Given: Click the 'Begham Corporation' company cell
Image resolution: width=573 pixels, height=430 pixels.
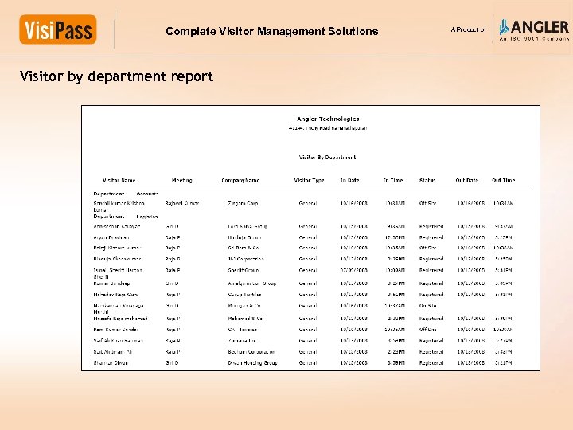Looking at the screenshot, I should (x=251, y=352).
